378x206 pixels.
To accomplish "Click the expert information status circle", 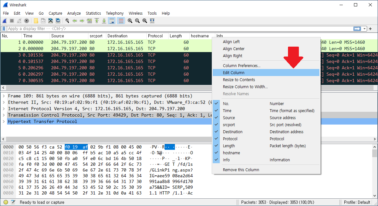I will click(6, 202).
